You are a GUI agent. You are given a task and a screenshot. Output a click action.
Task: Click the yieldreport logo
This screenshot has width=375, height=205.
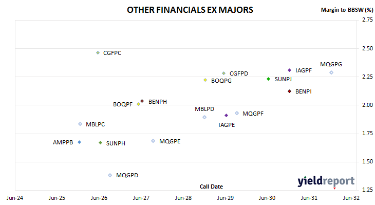(x=326, y=181)
